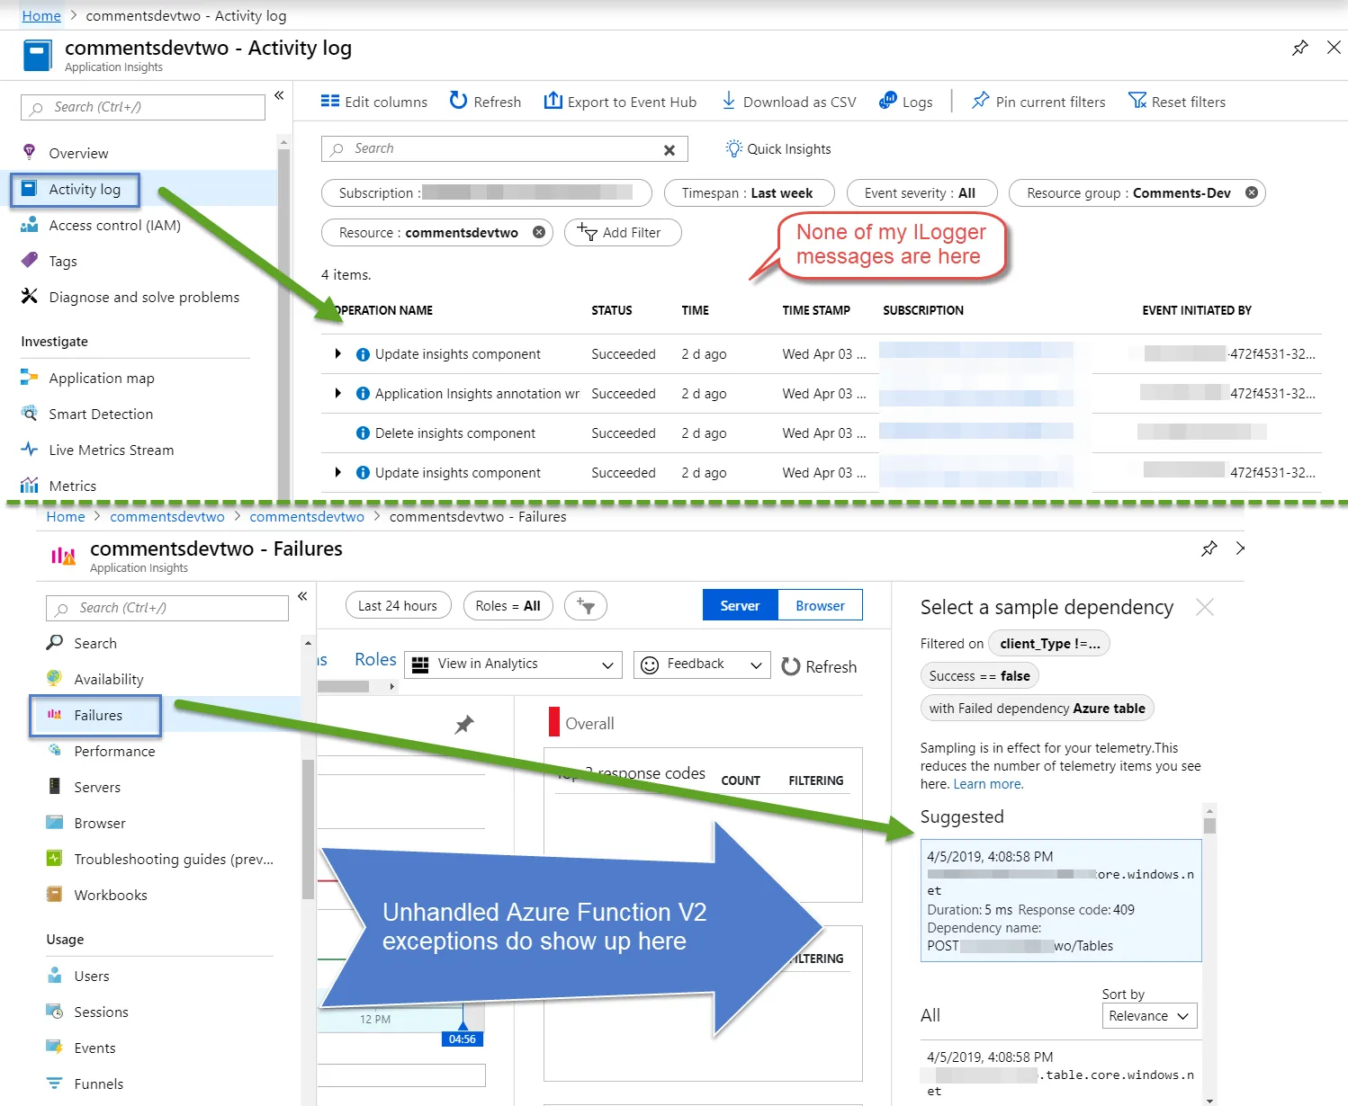The height and width of the screenshot is (1106, 1348).
Task: Open Overview in Activity log sidebar
Action: [x=78, y=153]
